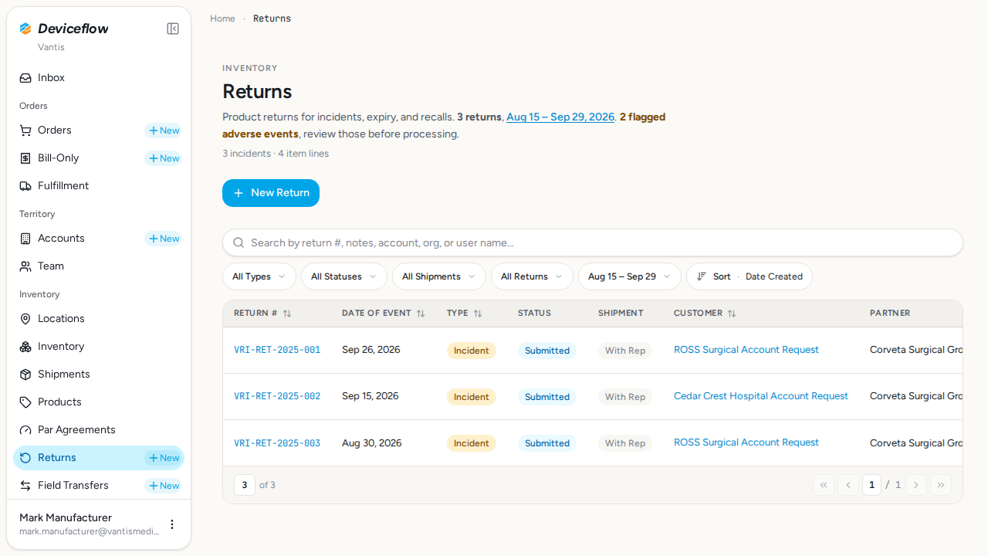Sort by Type column arrows
This screenshot has height=556, width=988.
(478, 314)
